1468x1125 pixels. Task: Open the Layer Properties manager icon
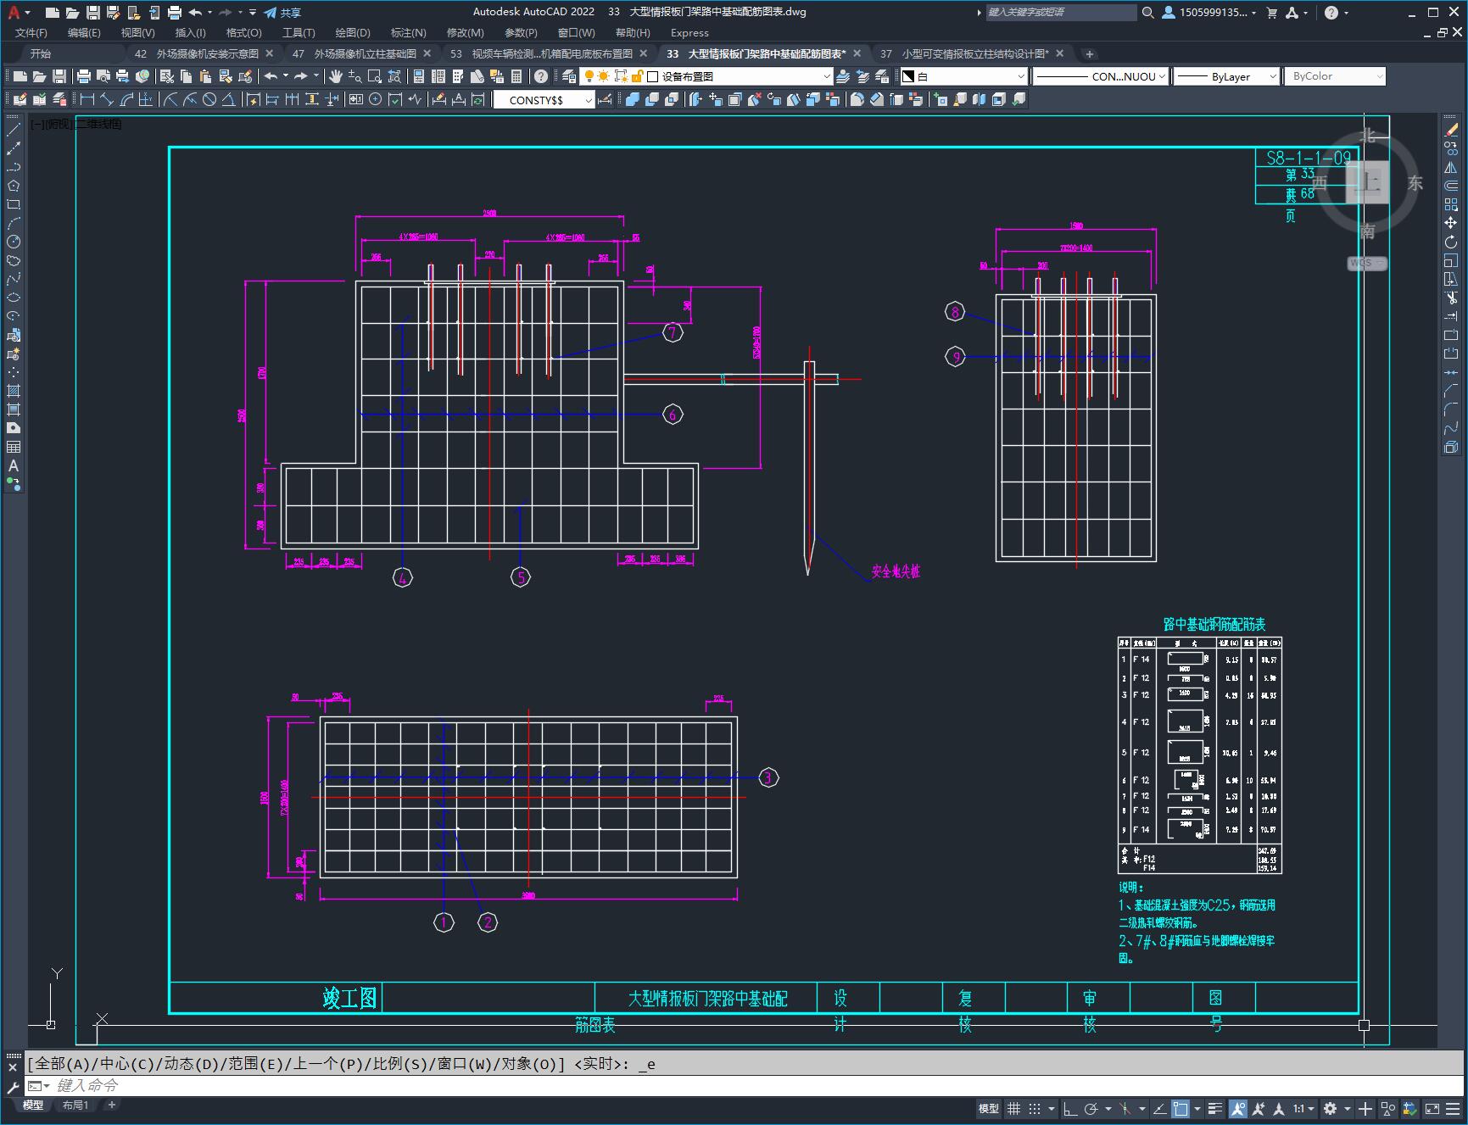[x=569, y=76]
